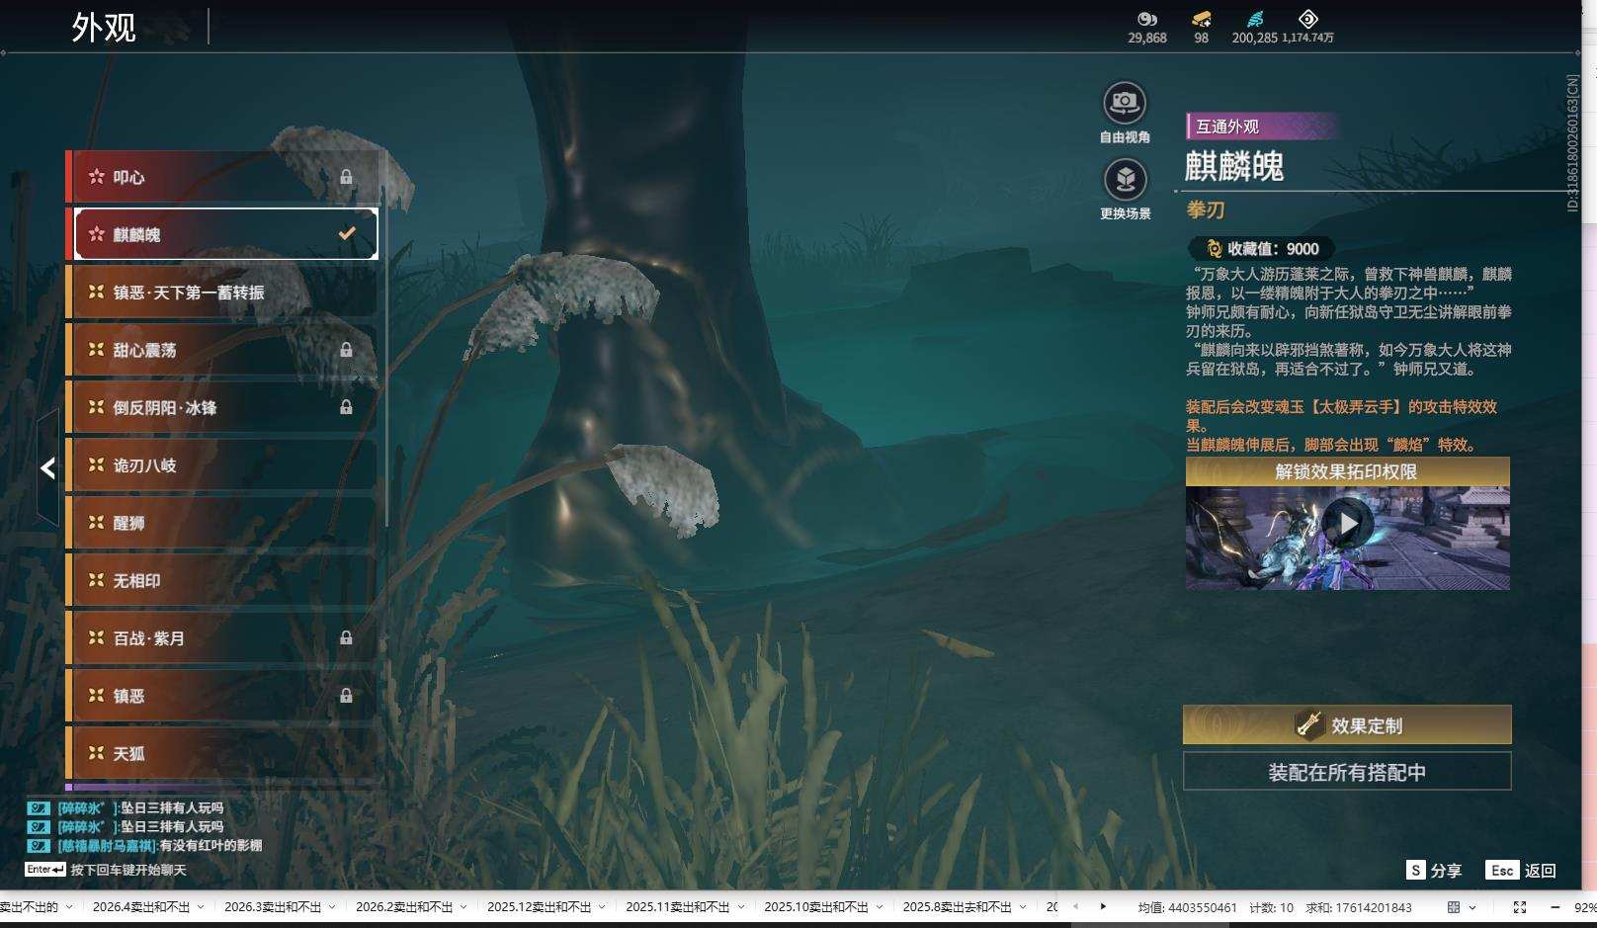Click the chat input prompt 按下回车键开始聊天

coord(128,871)
